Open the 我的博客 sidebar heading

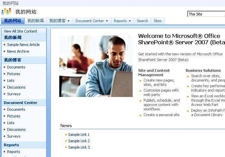pyautogui.click(x=12, y=60)
